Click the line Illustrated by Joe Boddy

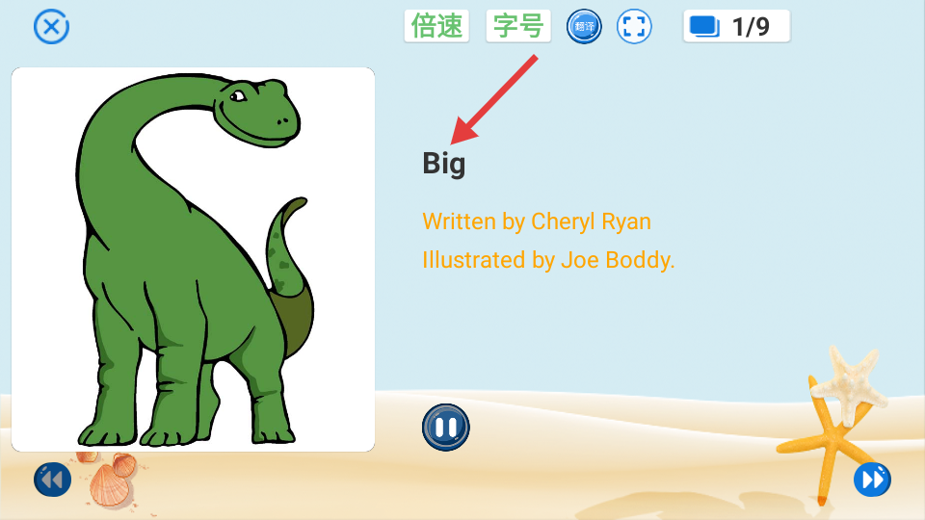(548, 260)
